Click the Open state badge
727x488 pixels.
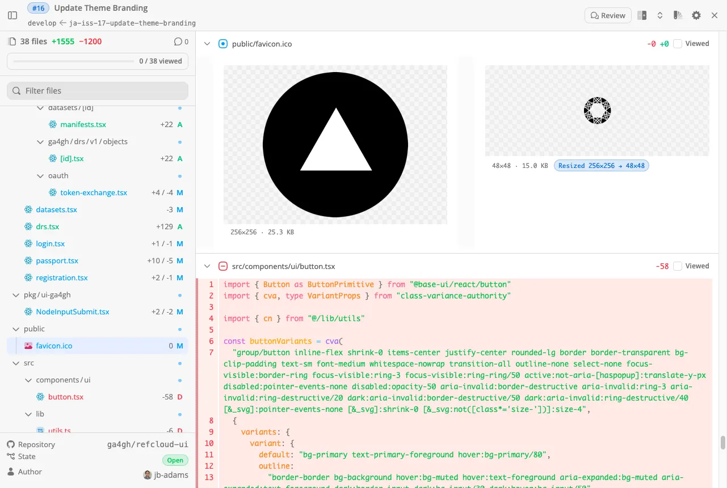click(175, 460)
